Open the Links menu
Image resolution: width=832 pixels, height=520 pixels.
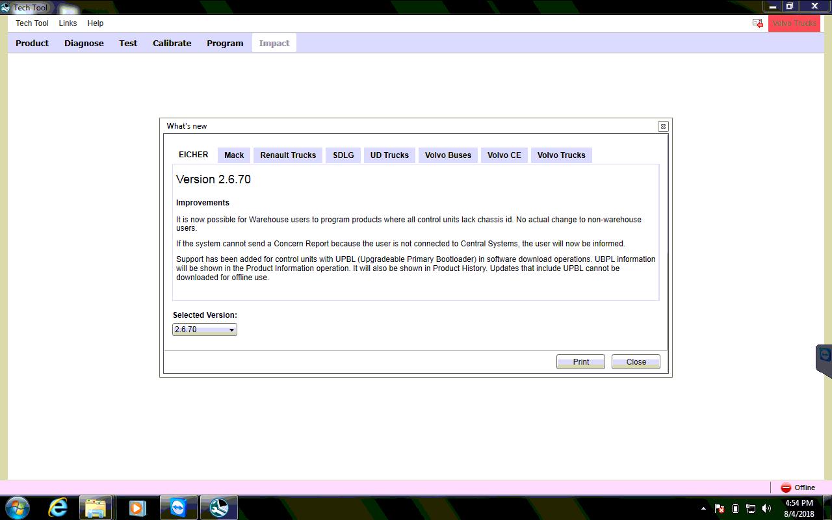68,23
